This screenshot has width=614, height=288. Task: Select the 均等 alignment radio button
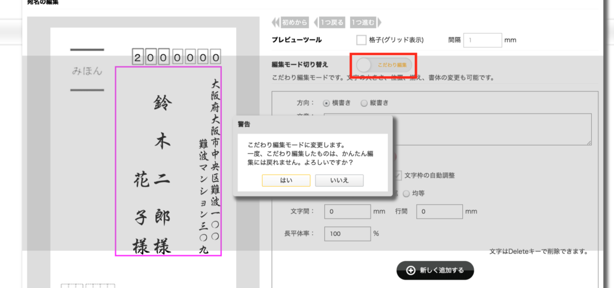pos(406,193)
